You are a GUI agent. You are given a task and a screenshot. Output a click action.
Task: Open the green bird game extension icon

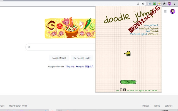pyautogui.click(x=155, y=4)
